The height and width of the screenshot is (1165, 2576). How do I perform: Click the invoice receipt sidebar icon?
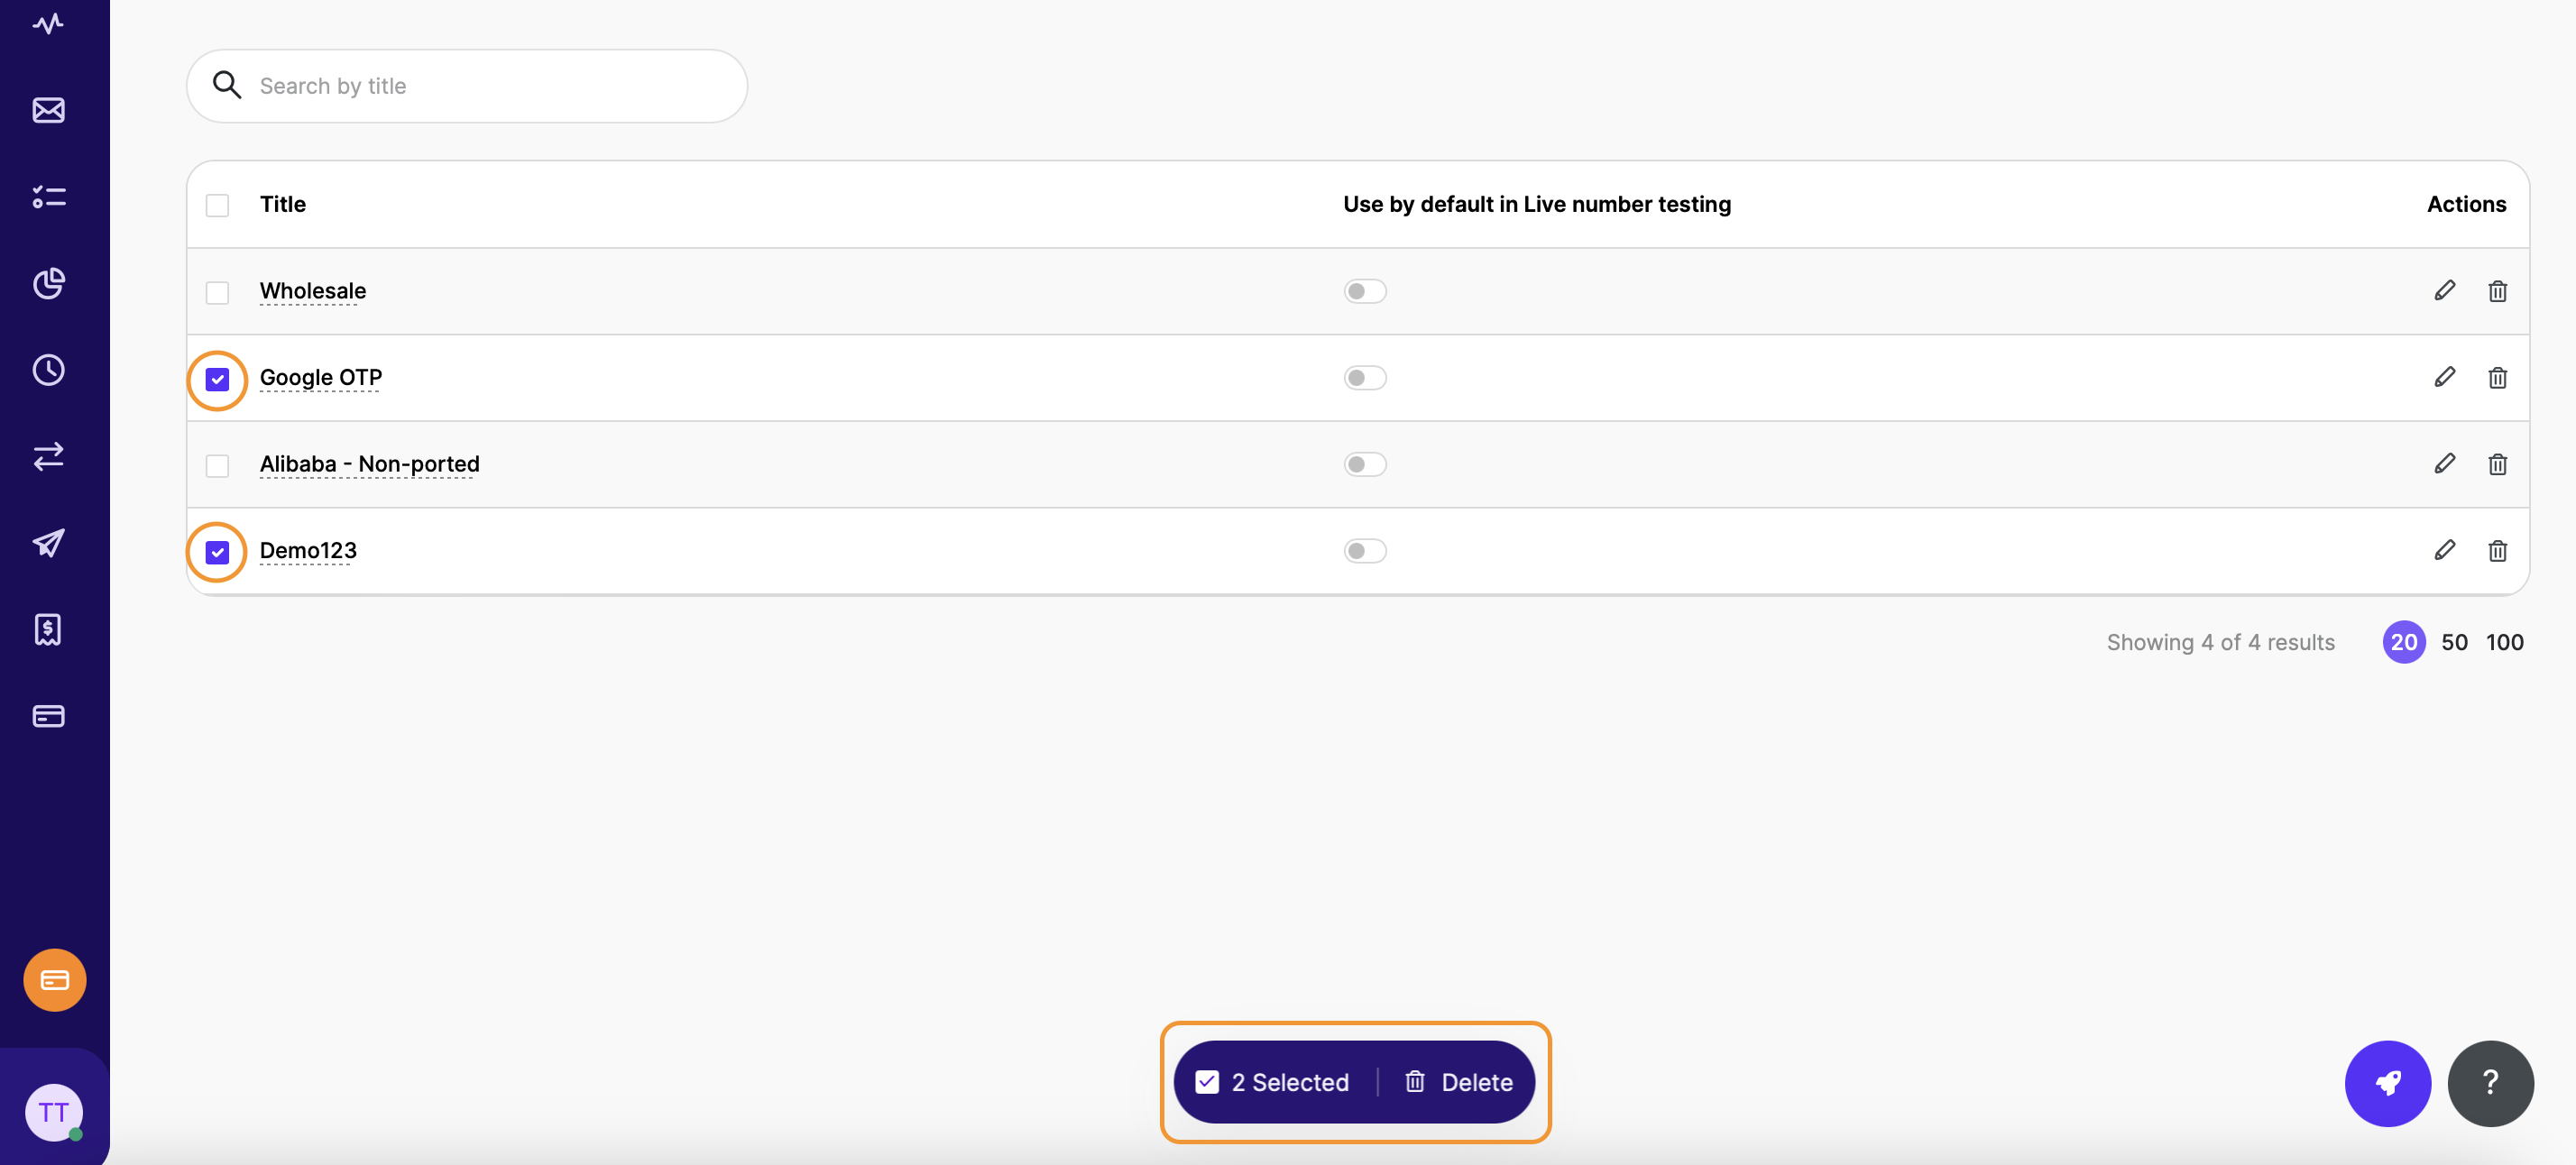point(48,629)
